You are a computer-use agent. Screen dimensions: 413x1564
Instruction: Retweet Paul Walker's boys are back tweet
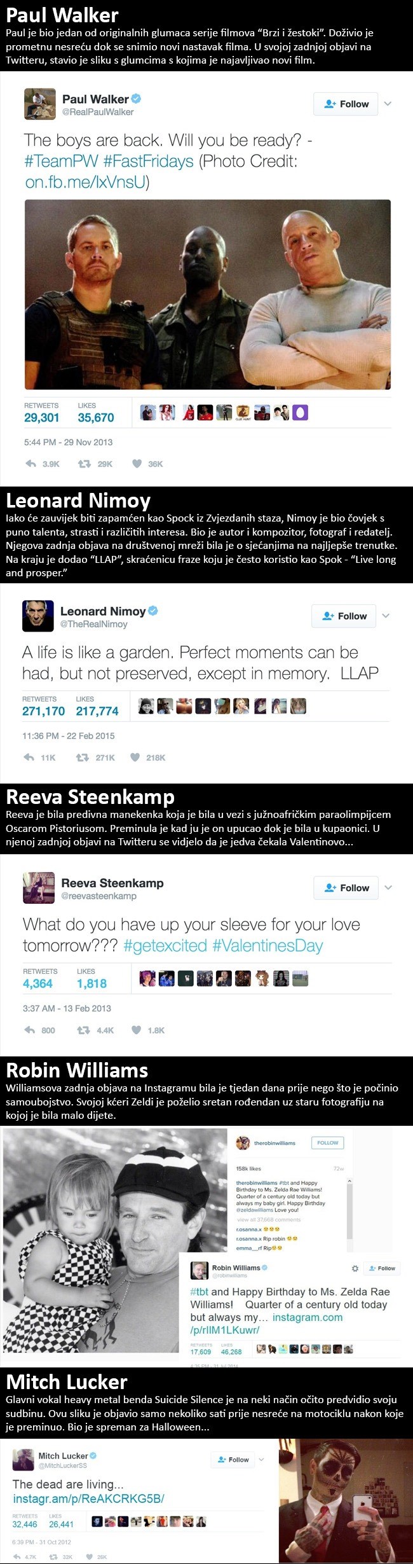tap(84, 464)
